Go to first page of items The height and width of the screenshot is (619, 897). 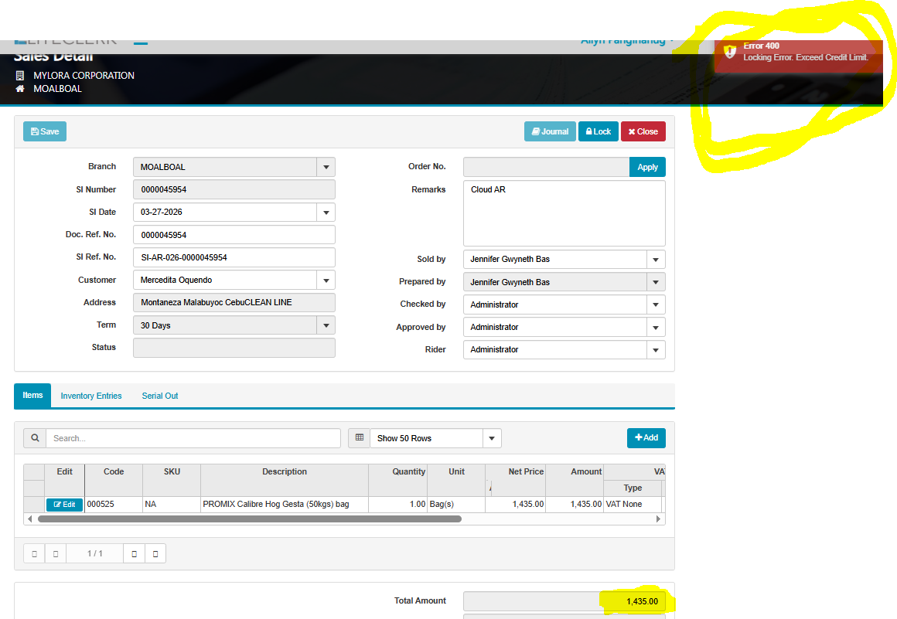click(34, 553)
